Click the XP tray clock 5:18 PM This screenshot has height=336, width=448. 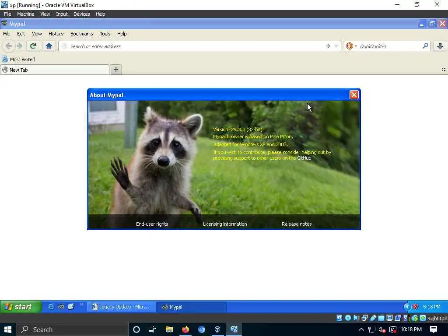431,307
